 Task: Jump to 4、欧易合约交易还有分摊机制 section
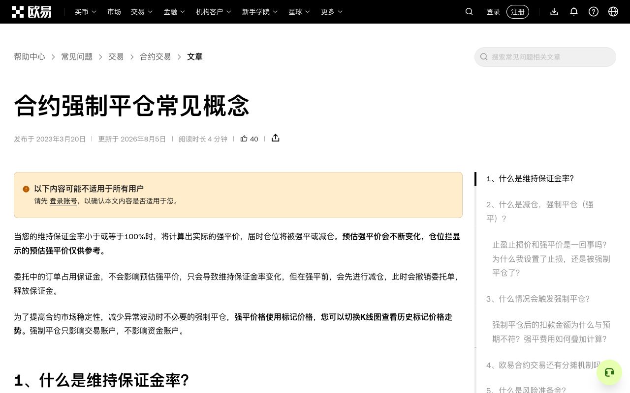(x=543, y=365)
